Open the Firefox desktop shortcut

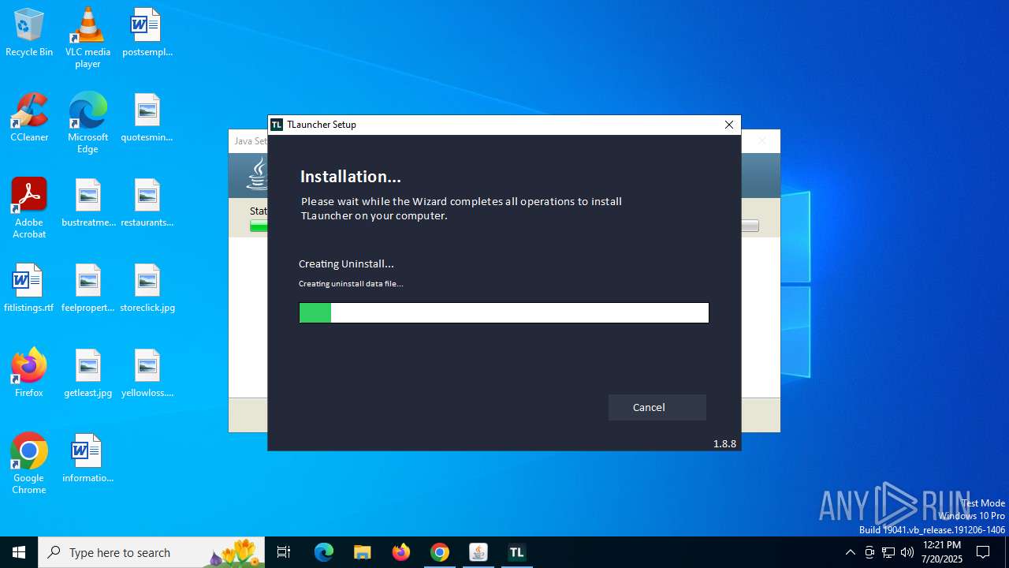(x=29, y=373)
